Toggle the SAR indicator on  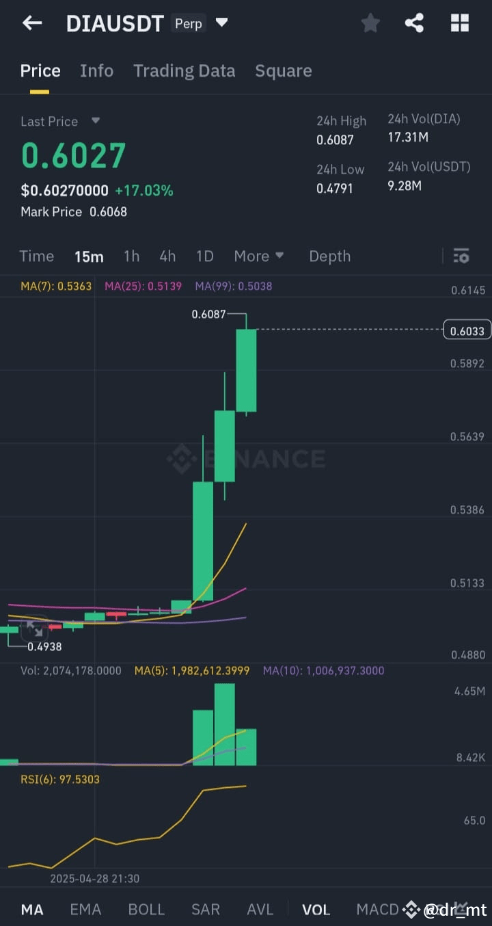tap(206, 910)
